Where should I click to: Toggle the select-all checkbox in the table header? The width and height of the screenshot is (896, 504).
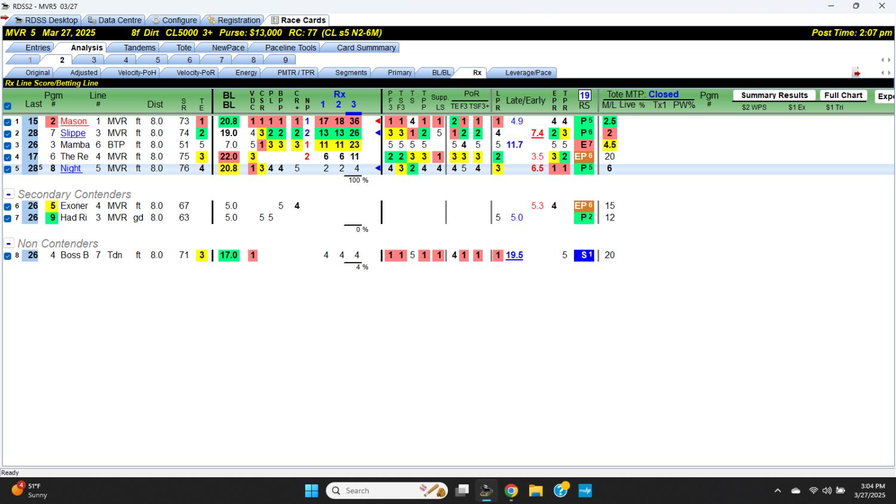(x=8, y=106)
